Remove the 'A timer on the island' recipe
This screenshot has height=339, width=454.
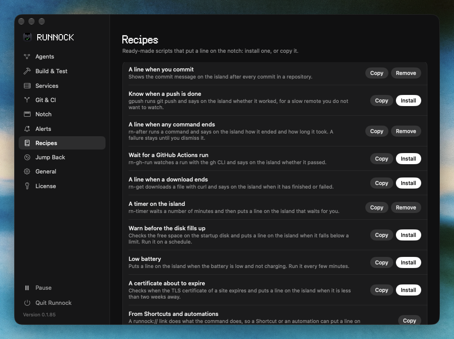pyautogui.click(x=406, y=208)
